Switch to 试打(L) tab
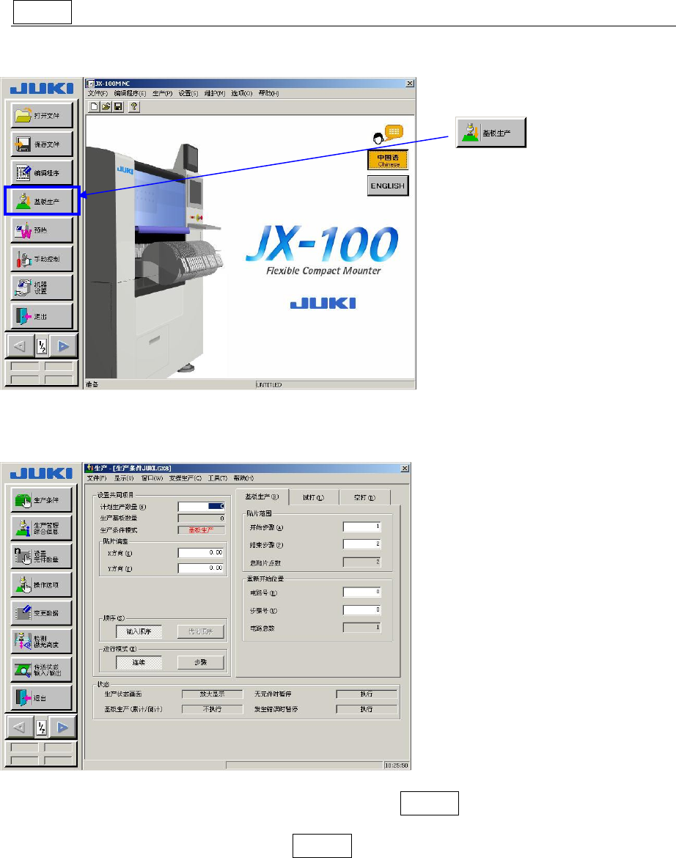Screen dimensions: 676x858 tap(313, 497)
